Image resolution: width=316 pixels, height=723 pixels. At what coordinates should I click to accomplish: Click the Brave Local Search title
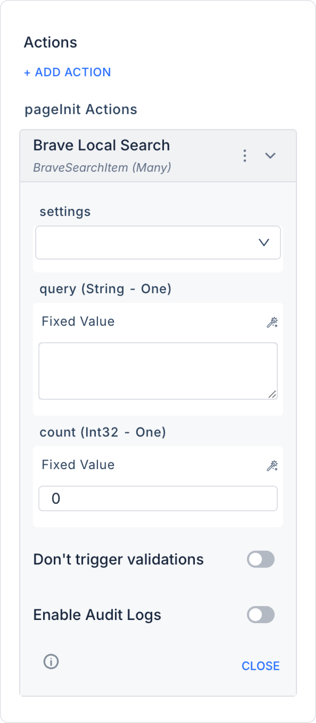(x=101, y=145)
